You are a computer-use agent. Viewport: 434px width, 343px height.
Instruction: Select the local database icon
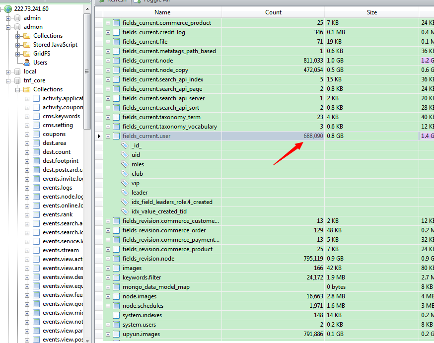coord(17,71)
